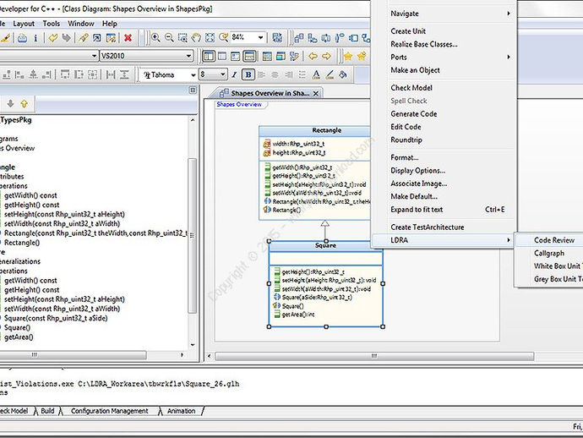Click the red X delete icon
This screenshot has height=438, width=583.
128,37
